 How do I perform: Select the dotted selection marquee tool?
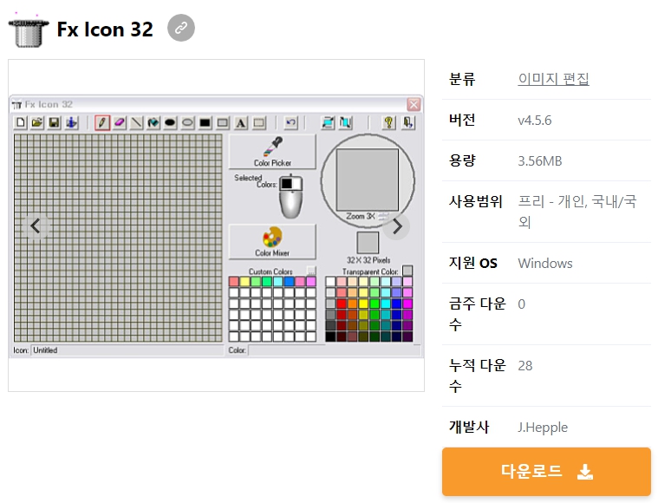pos(259,122)
